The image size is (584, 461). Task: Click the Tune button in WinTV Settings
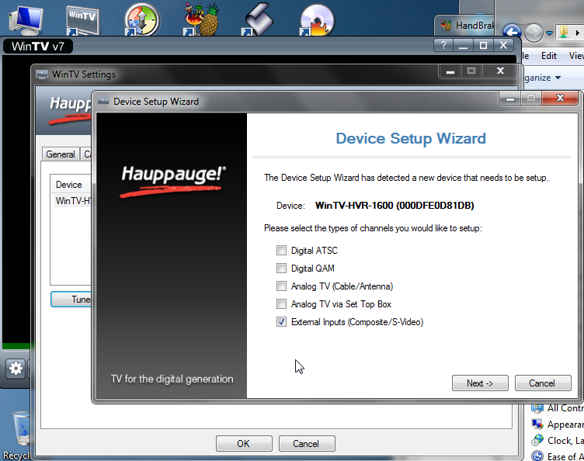[x=71, y=300]
